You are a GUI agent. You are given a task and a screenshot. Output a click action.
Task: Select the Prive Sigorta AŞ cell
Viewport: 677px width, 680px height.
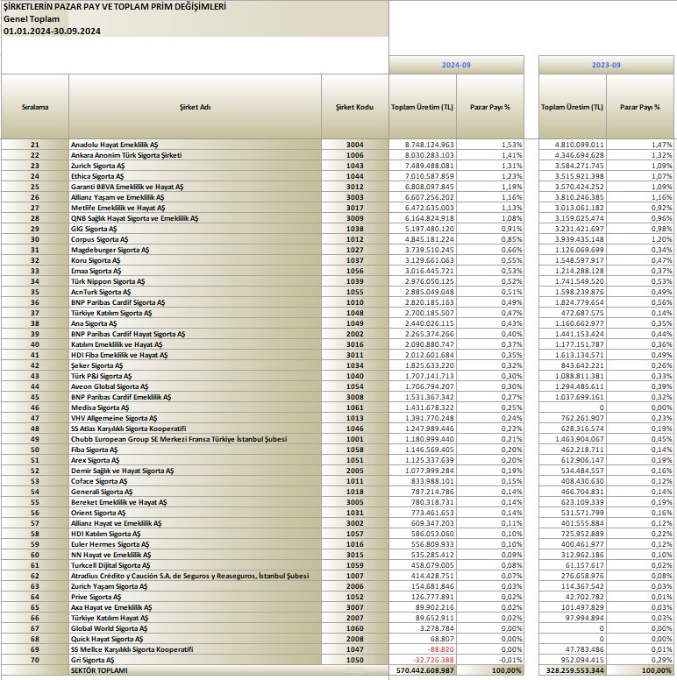(x=195, y=597)
